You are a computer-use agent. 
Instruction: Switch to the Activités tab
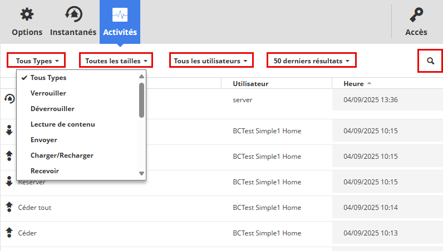click(x=120, y=22)
